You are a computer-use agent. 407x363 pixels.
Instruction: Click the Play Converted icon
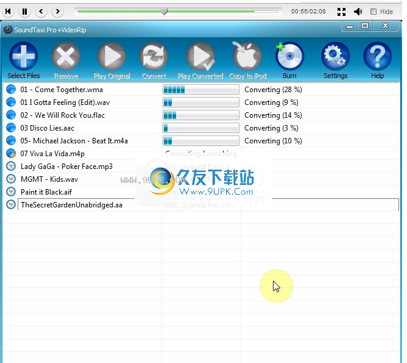(200, 56)
